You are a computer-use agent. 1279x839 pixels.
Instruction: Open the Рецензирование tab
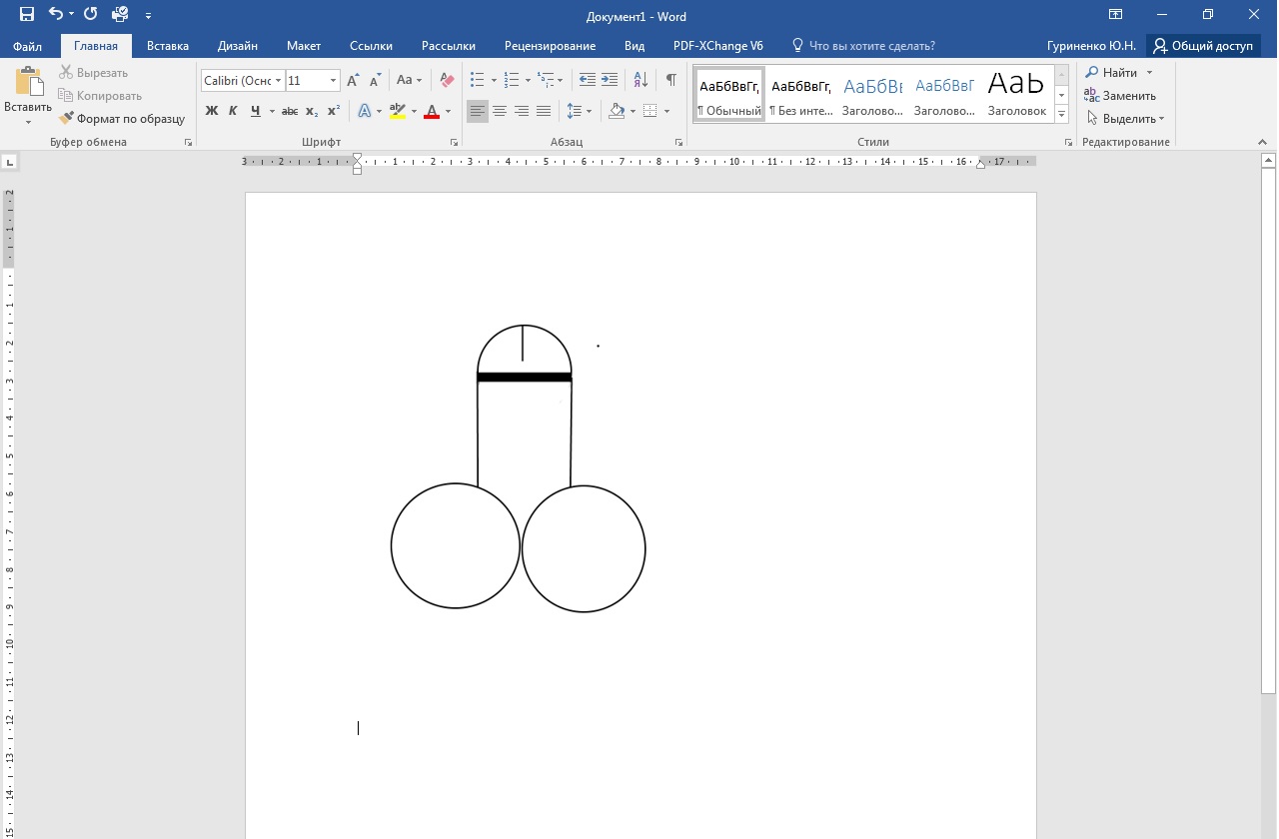click(x=550, y=46)
